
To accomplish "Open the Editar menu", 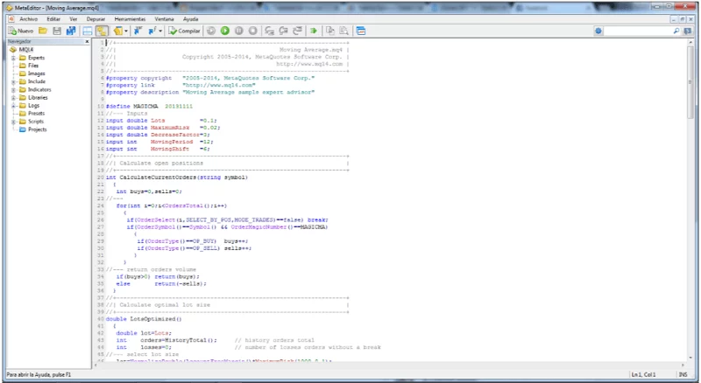I will point(53,19).
